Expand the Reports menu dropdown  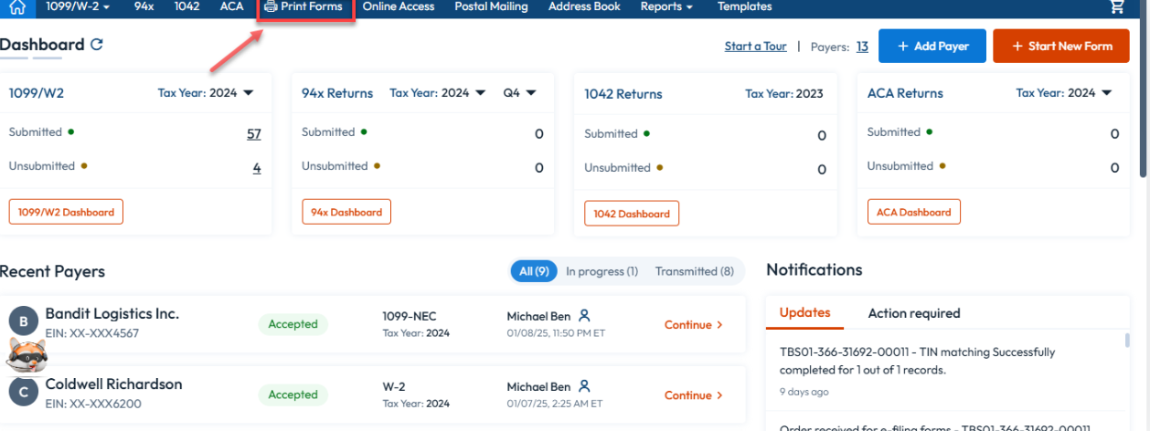pos(666,7)
